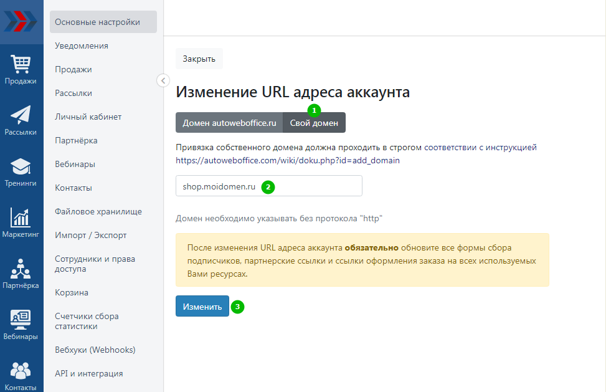The height and width of the screenshot is (392, 606).
Task: Open the Рассылки paper plane section
Action: coord(21,120)
